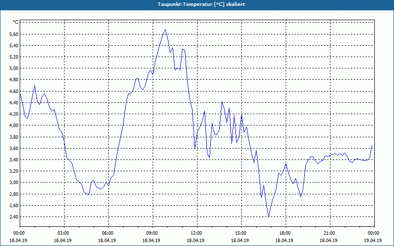394x246 pixels.
Task: Select the 4,40 y-axis value
Action: 13,102
